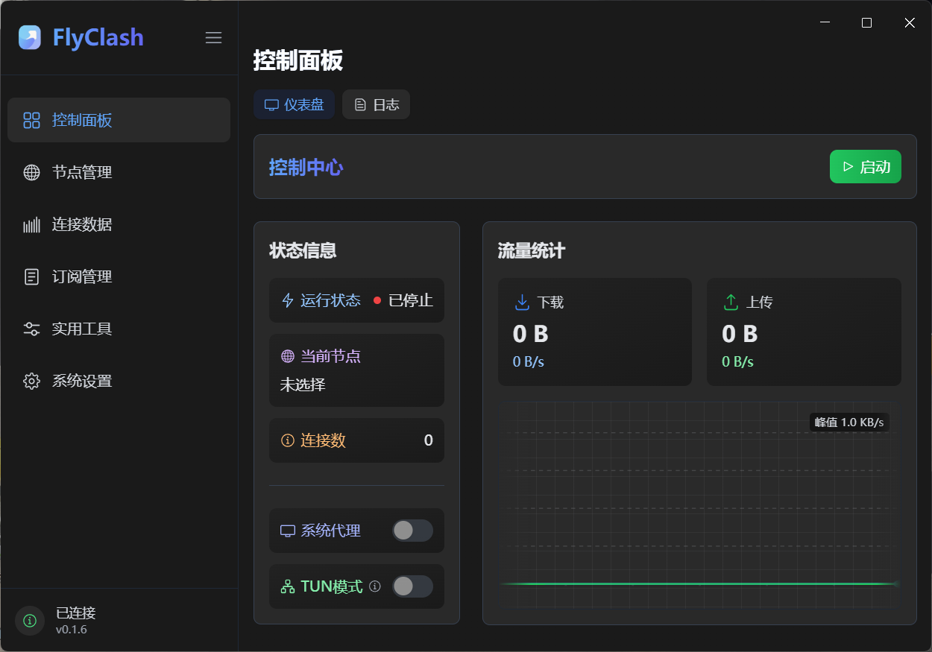Click the 未选择 node value
Screen dimensions: 932x652
click(303, 384)
